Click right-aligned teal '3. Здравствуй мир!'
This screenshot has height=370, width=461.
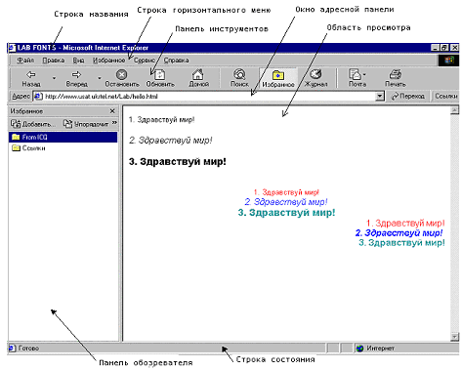pos(401,243)
